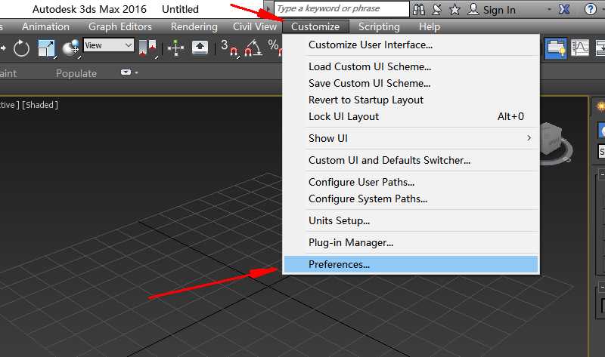Screen dimensions: 605x357
Task: Open the Civil View menu
Action: (x=255, y=26)
